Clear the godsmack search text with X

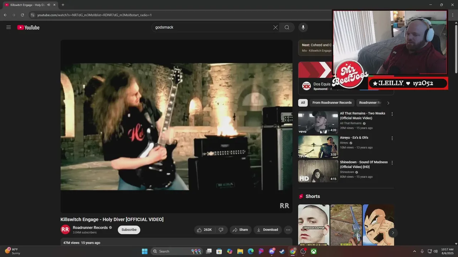tap(276, 27)
